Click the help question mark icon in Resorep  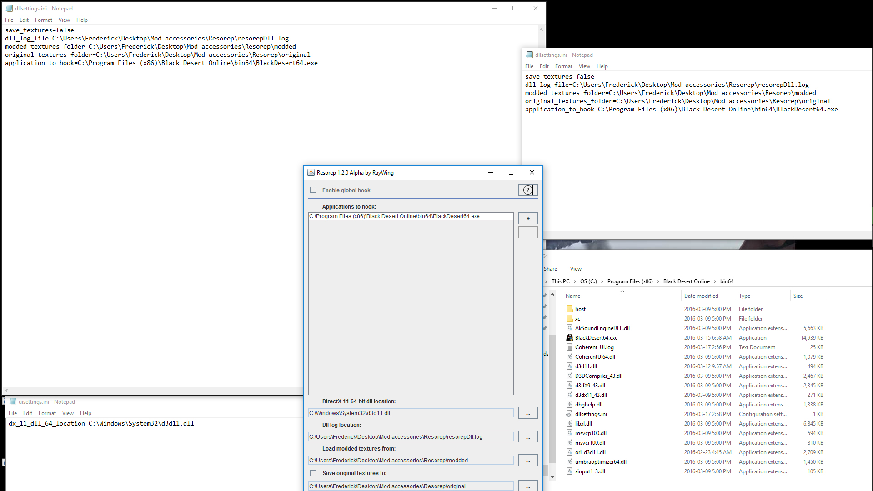tap(527, 190)
